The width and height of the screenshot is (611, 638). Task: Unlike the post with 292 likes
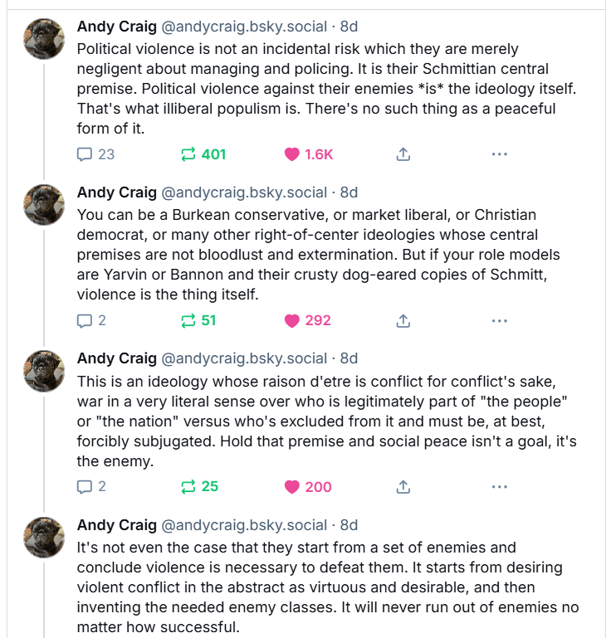click(307, 320)
